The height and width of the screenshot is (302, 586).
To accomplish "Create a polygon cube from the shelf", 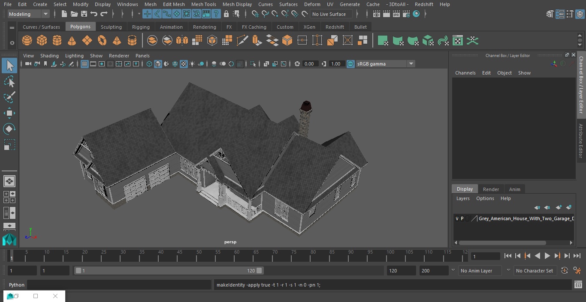I will [x=42, y=41].
